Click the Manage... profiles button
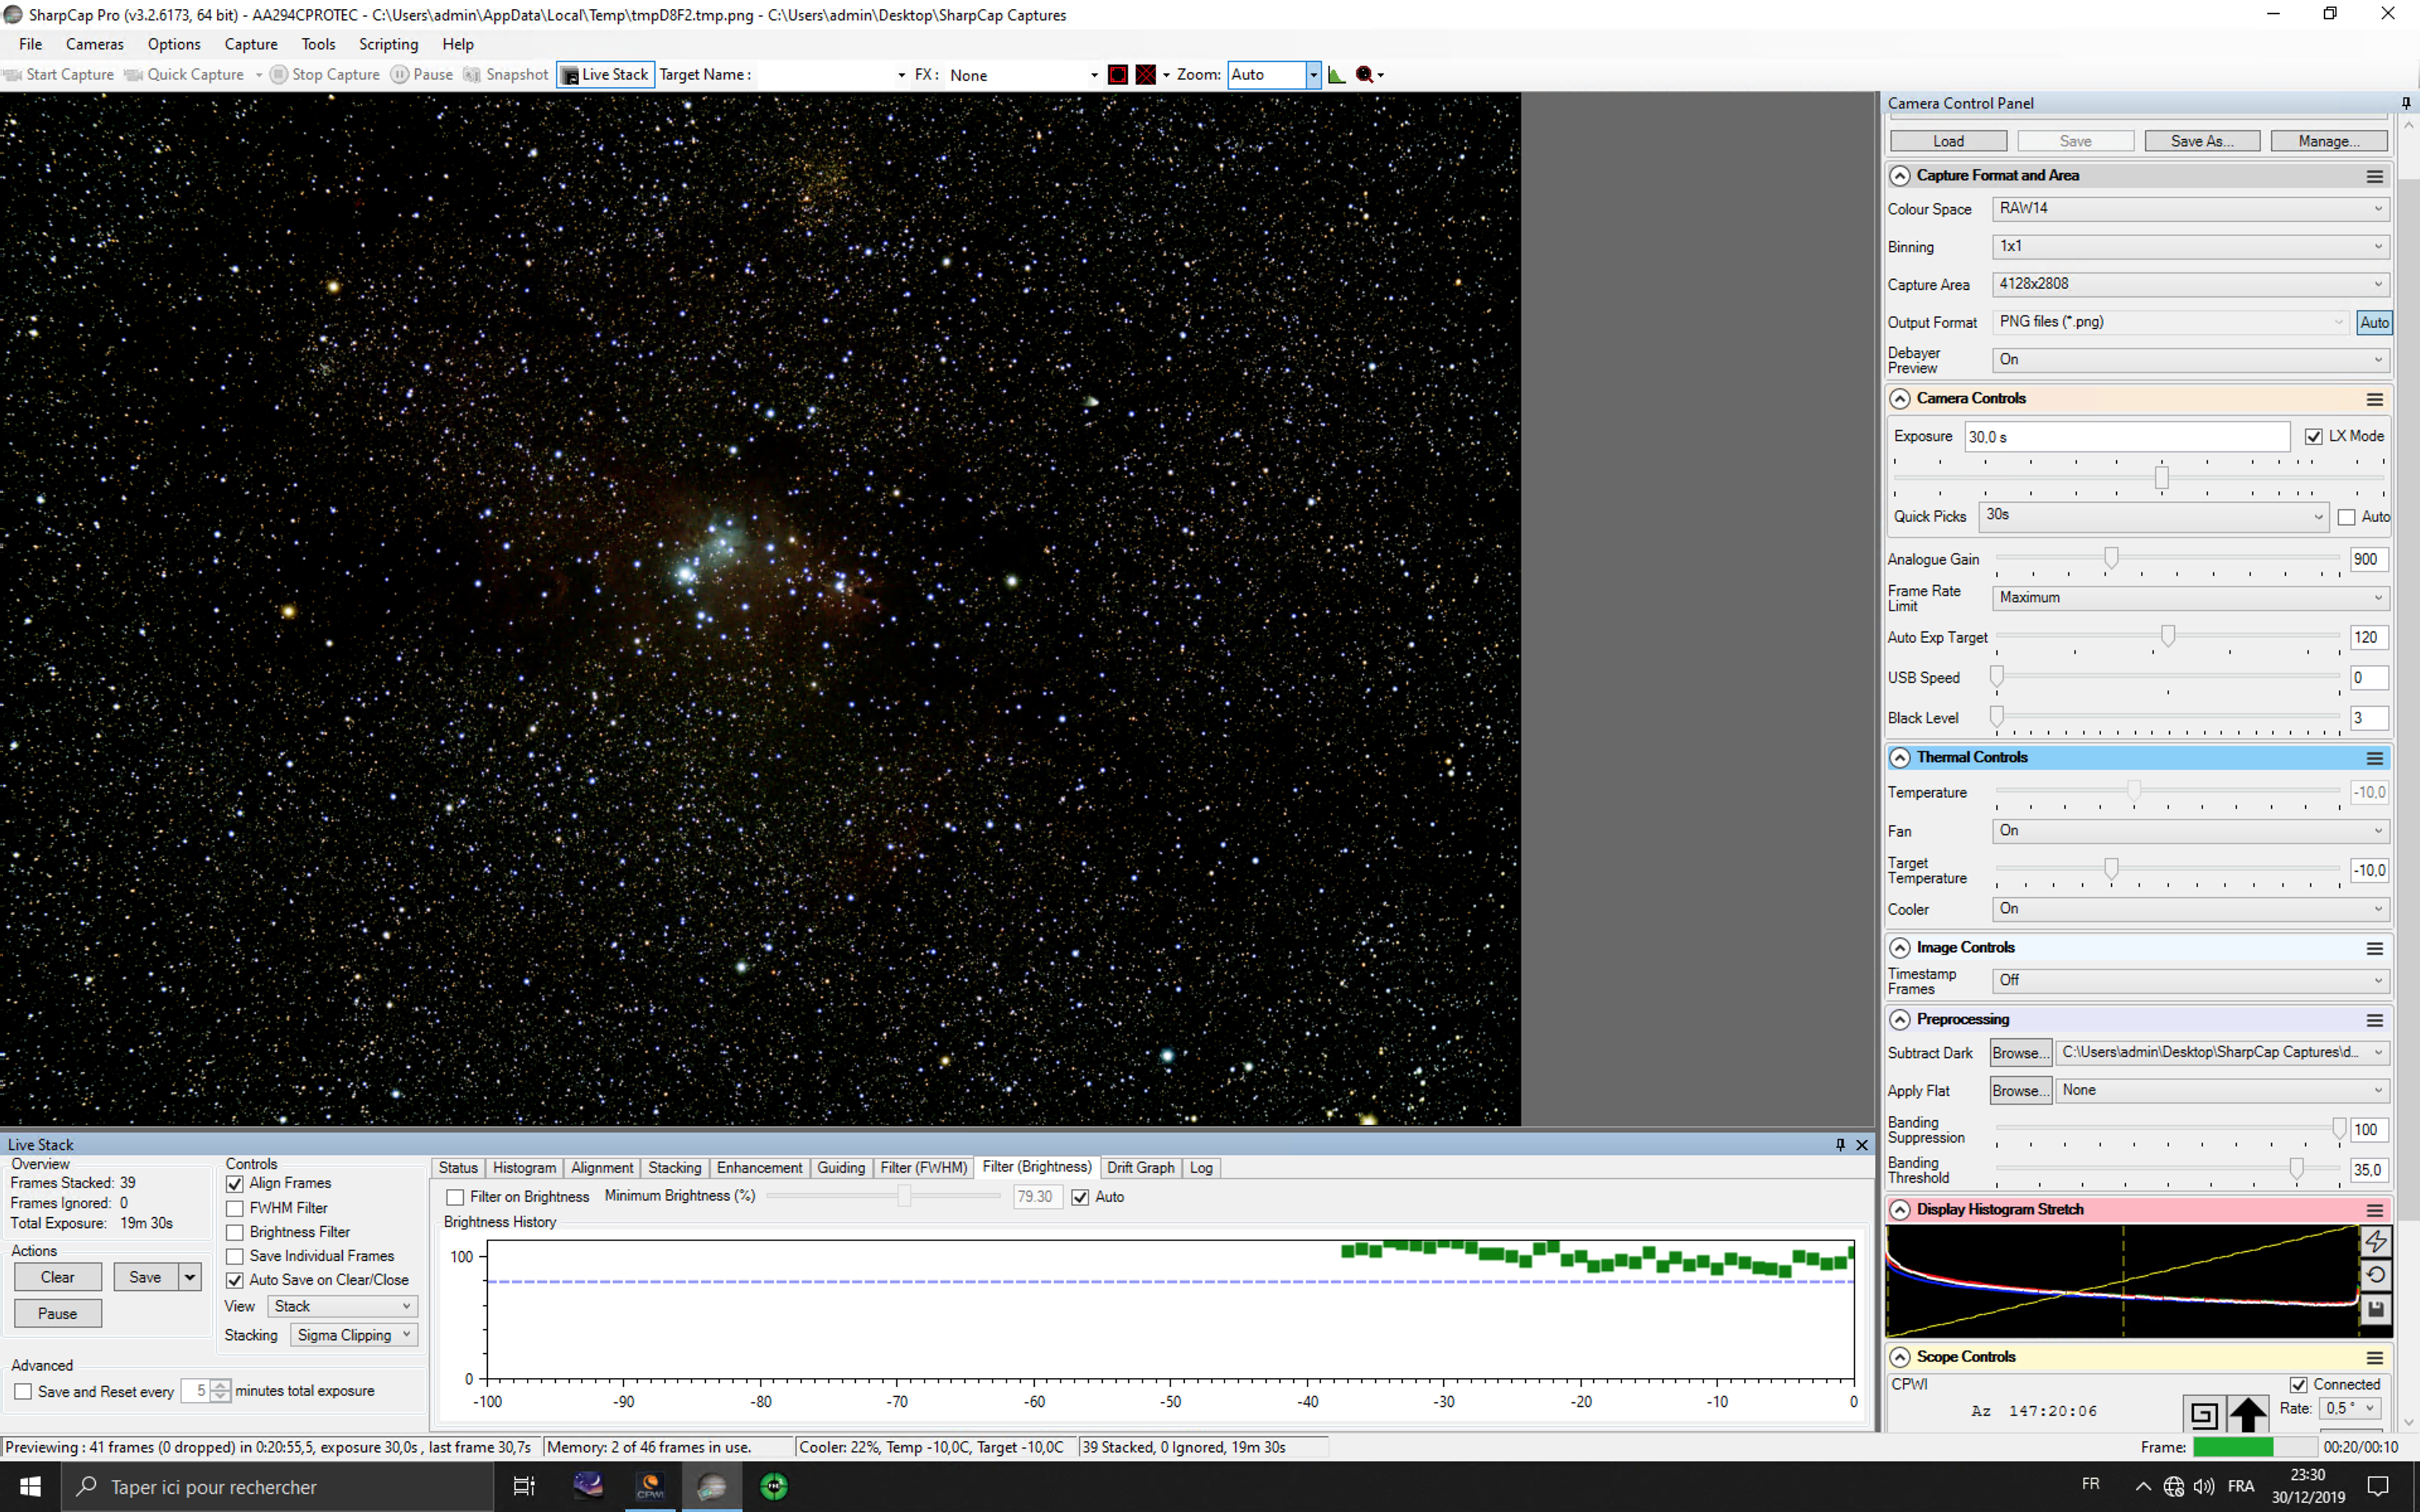Screen dimensions: 2420x1512 [x=2329, y=142]
